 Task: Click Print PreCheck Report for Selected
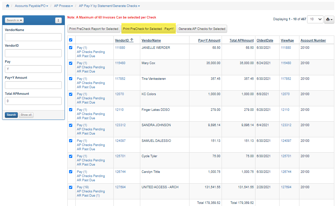tap(94, 29)
